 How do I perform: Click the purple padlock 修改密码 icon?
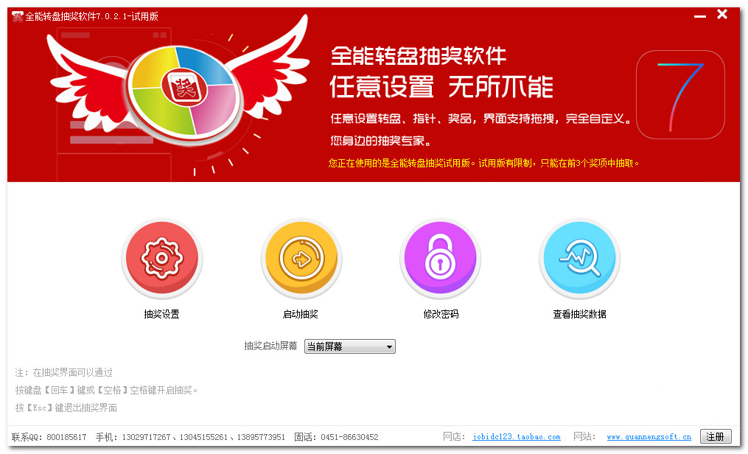point(440,259)
